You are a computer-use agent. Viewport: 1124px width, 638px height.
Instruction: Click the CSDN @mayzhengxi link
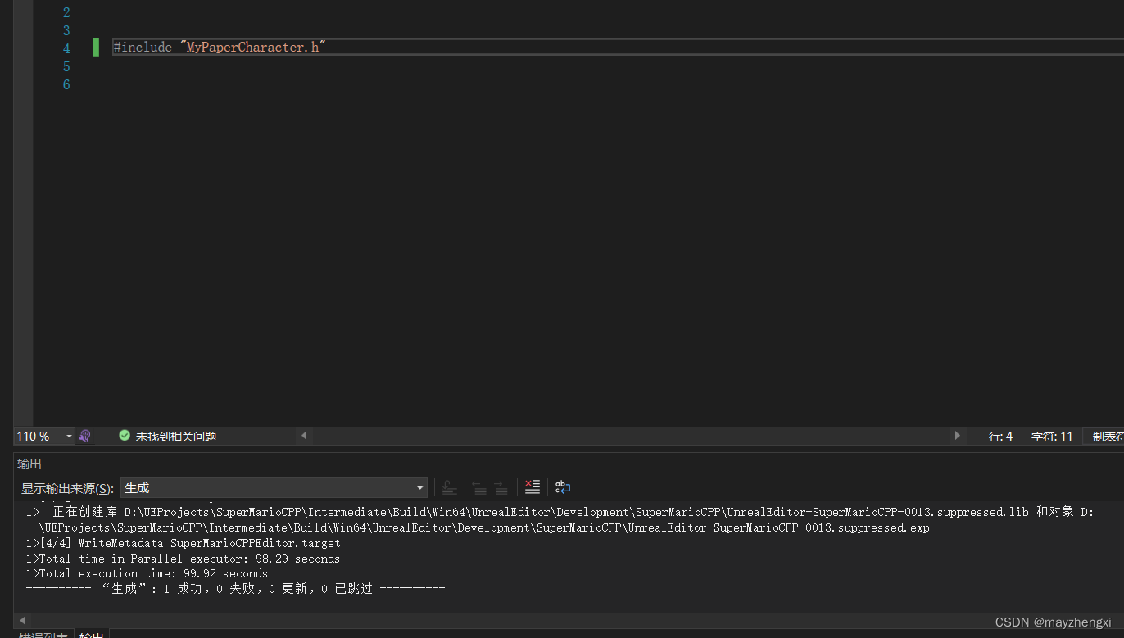[1052, 622]
